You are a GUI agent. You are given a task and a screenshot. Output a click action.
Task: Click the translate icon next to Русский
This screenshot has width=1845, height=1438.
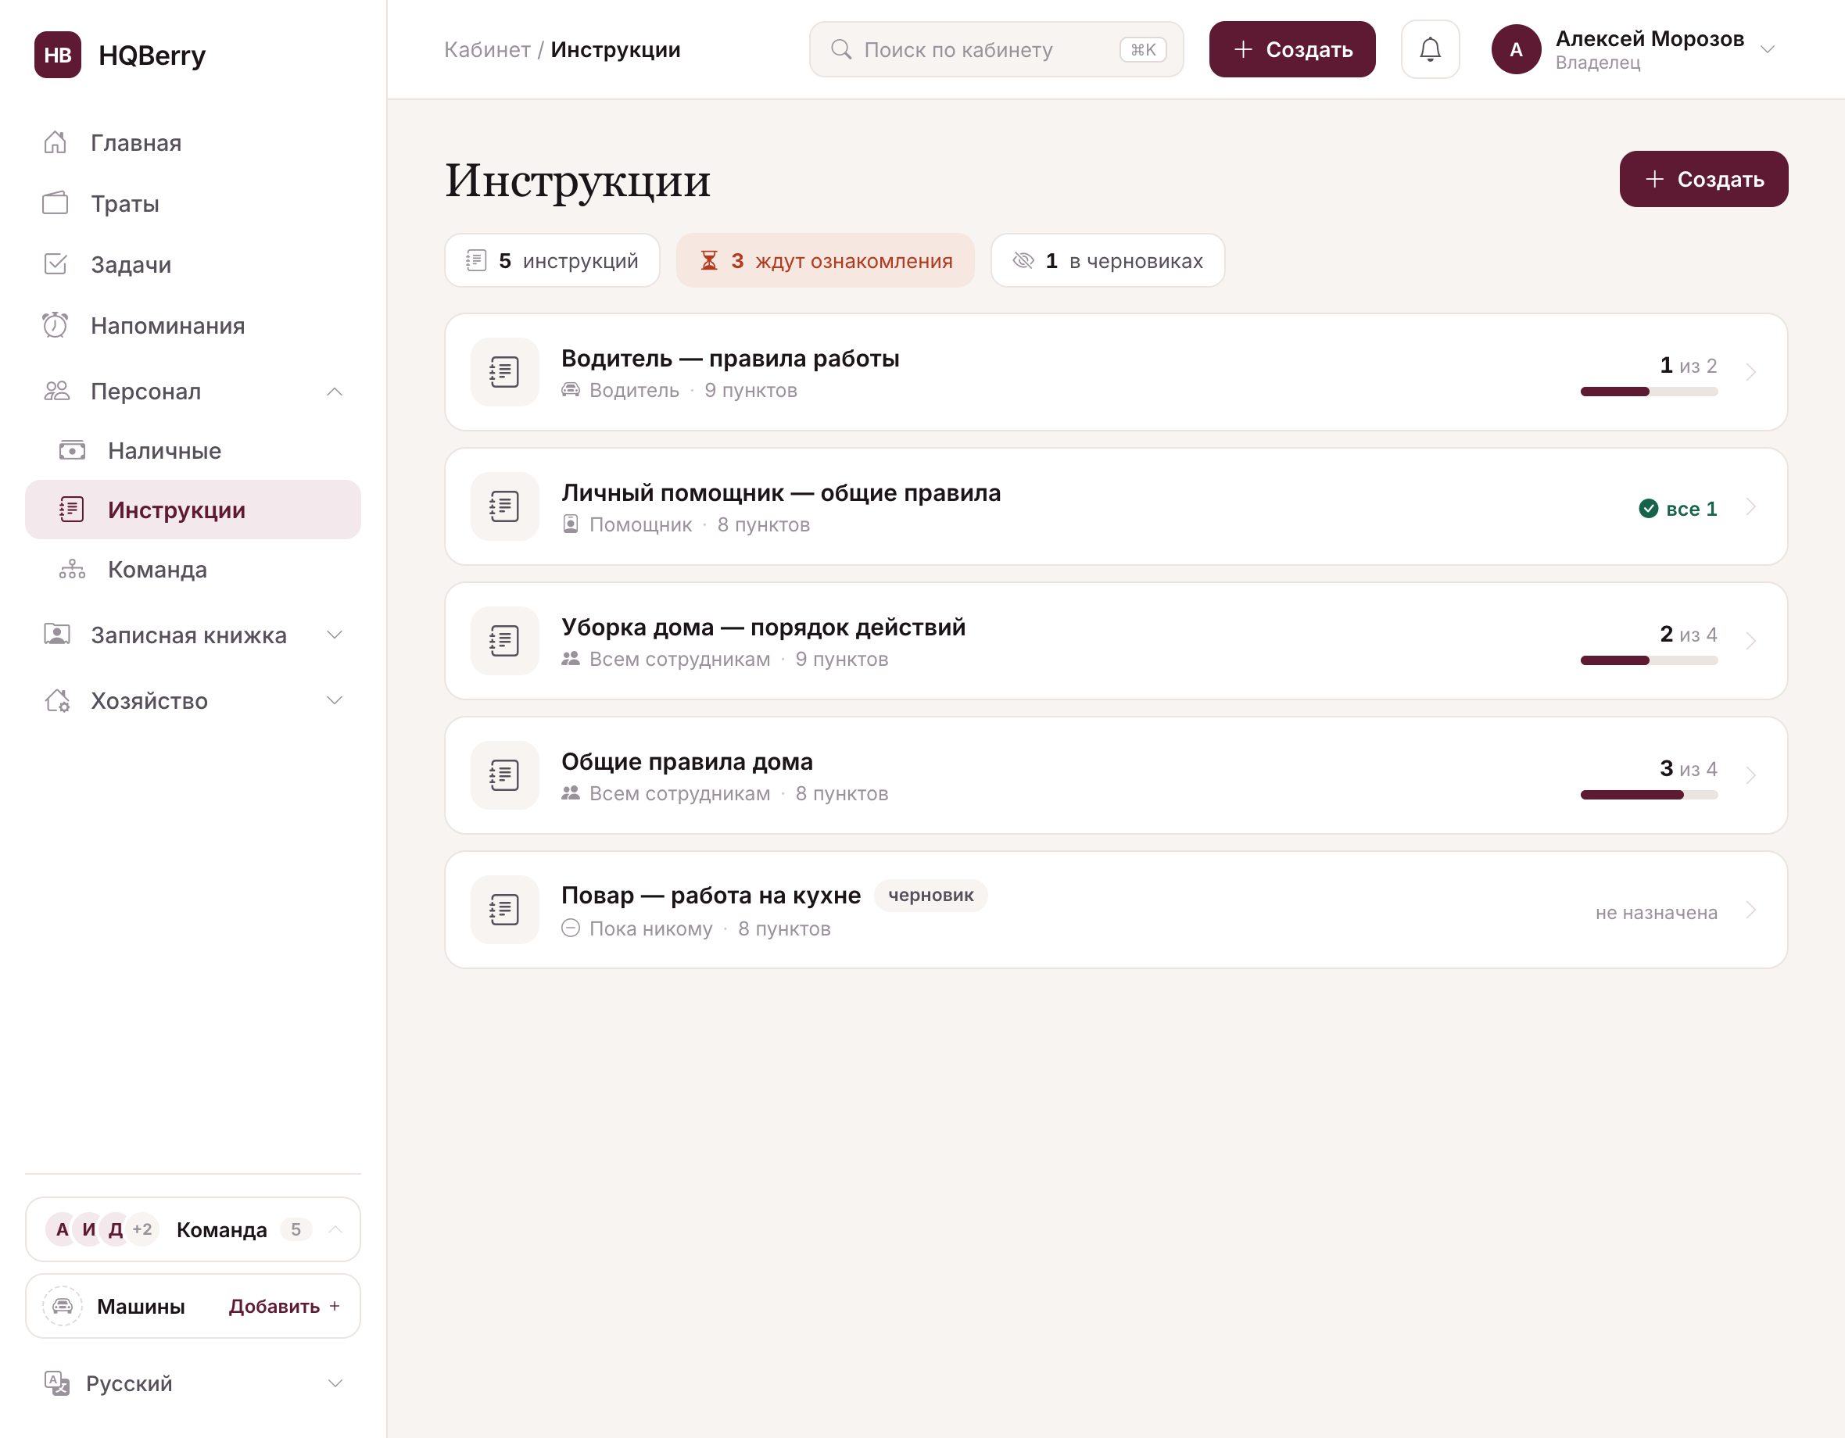[56, 1383]
